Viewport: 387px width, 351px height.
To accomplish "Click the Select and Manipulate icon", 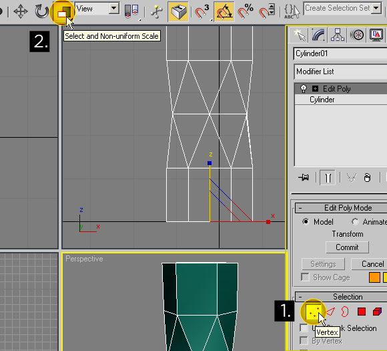I will (157, 11).
